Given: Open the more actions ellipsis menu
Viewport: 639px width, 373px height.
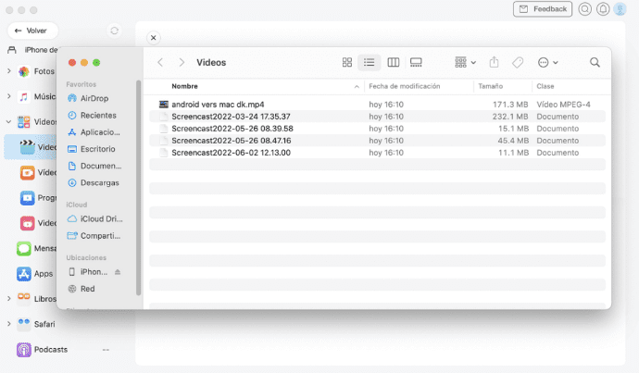Looking at the screenshot, I should click(547, 62).
